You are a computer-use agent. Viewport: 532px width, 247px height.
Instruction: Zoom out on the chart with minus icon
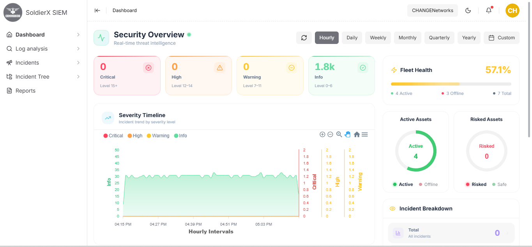[330, 134]
